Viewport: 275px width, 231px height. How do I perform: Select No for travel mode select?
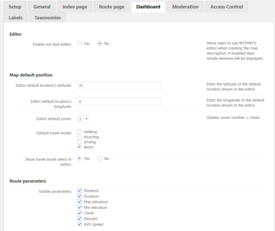(x=100, y=159)
